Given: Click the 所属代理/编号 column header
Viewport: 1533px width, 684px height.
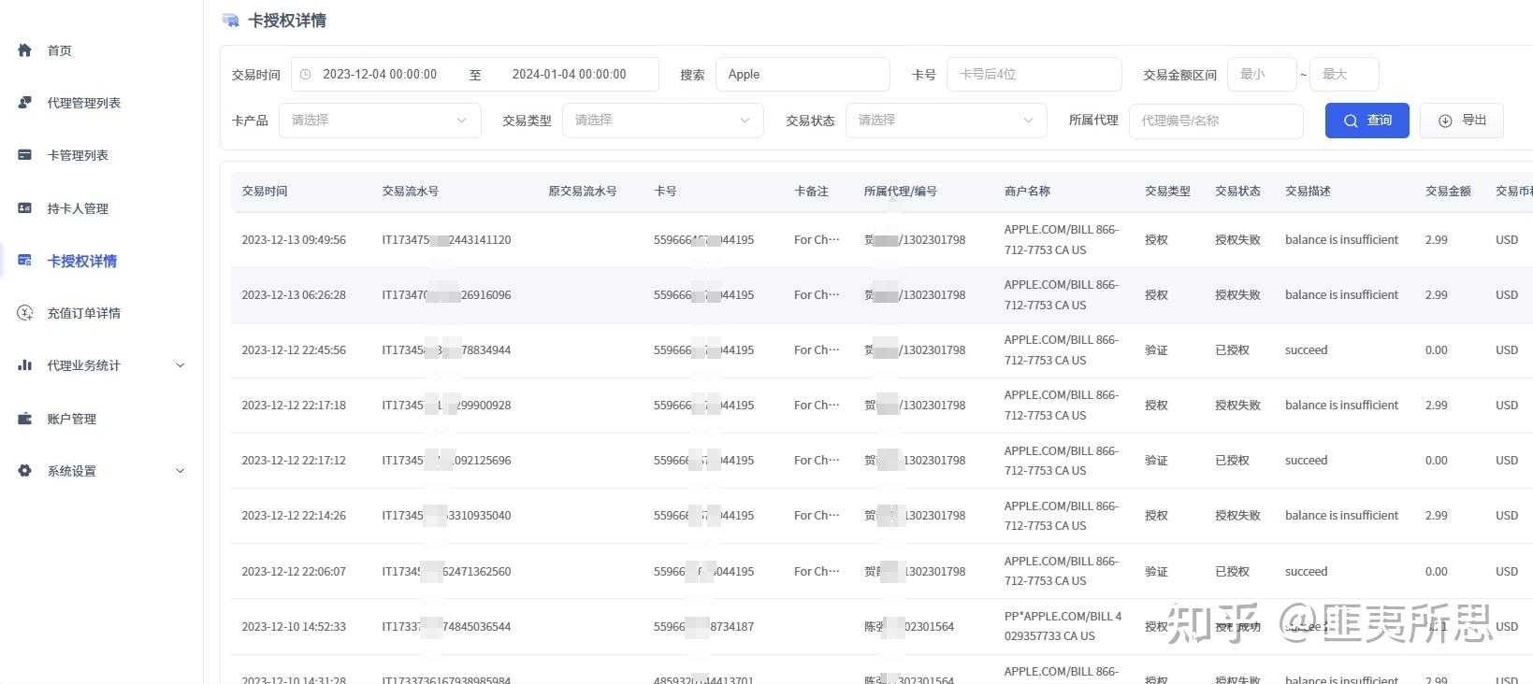Looking at the screenshot, I should coord(901,192).
